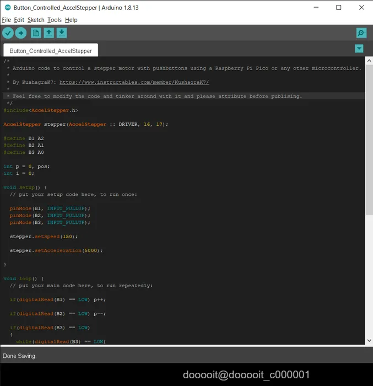373x386 pixels.
Task: Click the 'stepper.setSpeed(150);' line
Action: pos(44,237)
